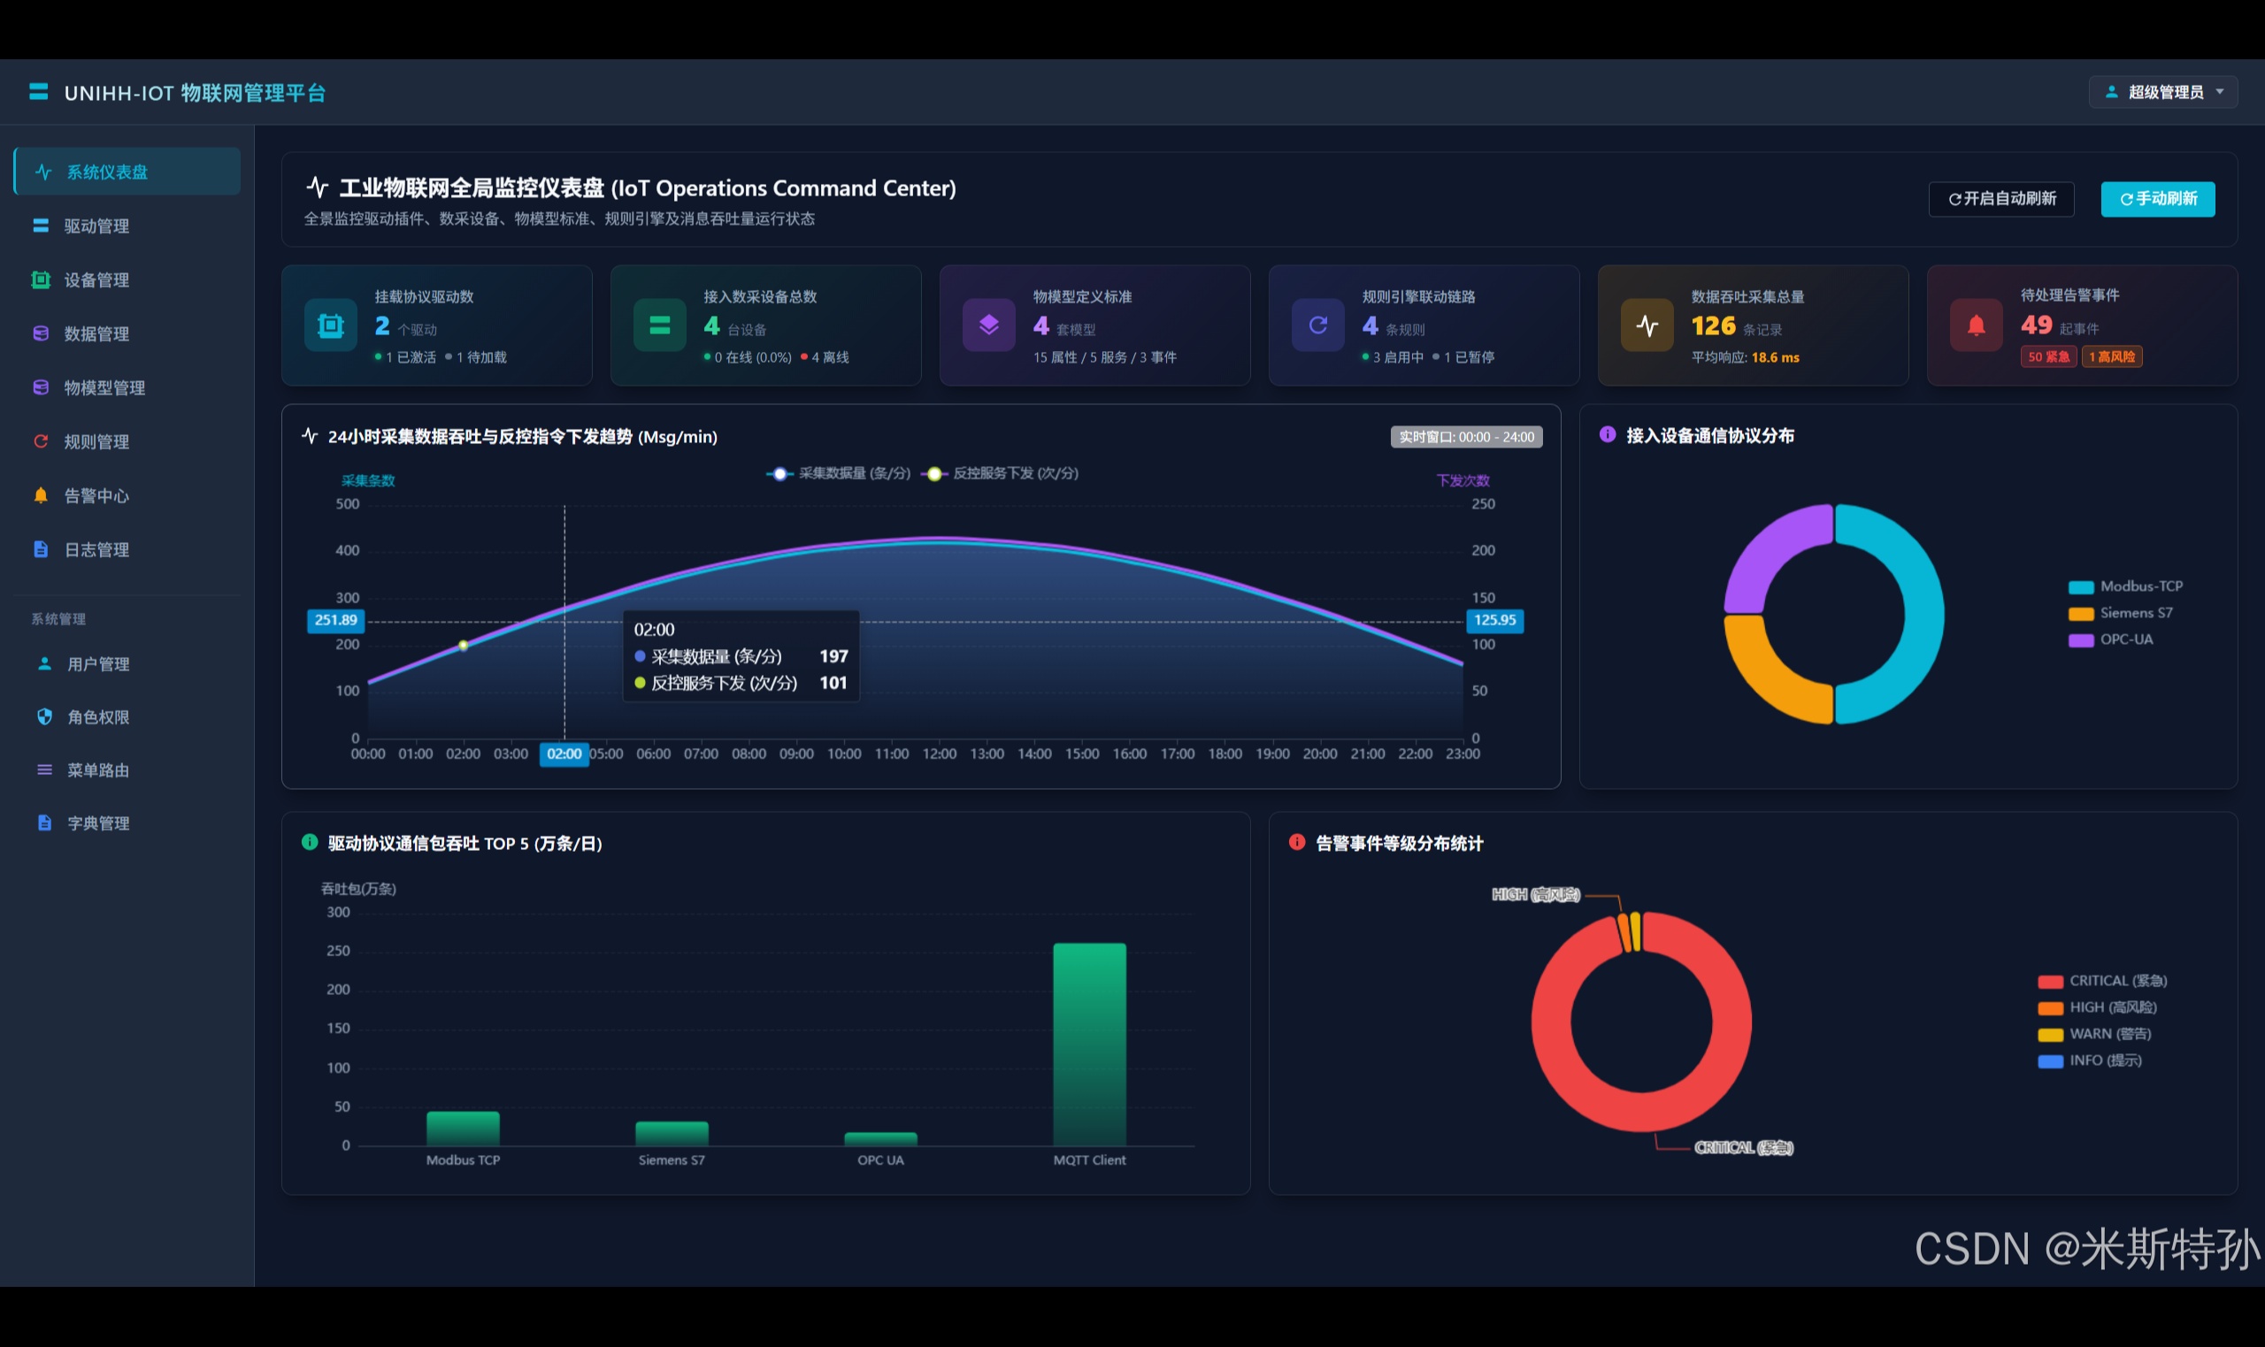Click the chip icon on 挂载协议驱动数 card
2265x1347 pixels.
click(330, 325)
